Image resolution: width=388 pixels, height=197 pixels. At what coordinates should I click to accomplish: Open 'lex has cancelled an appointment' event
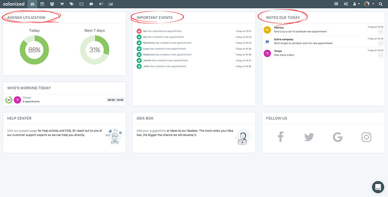163,31
